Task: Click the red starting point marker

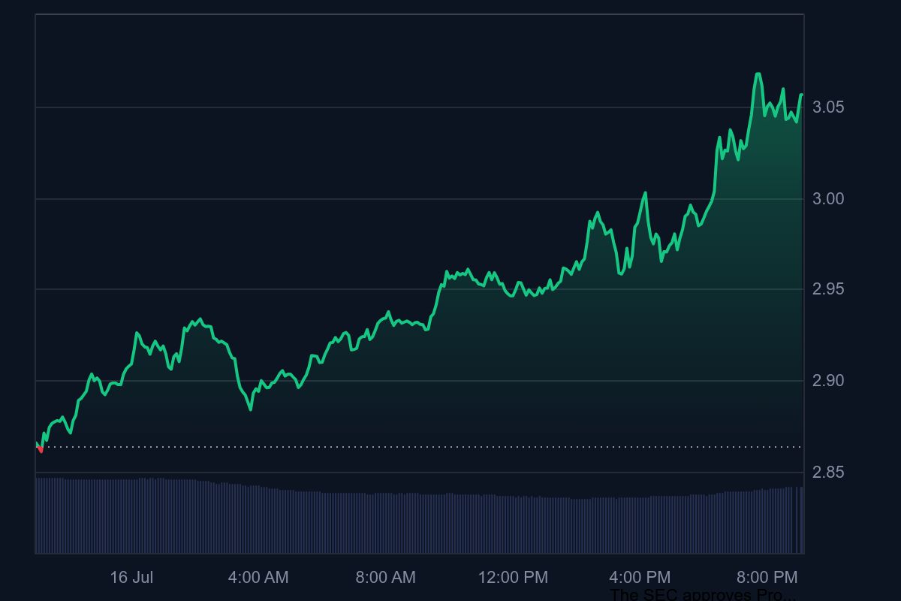Action: pyautogui.click(x=40, y=449)
